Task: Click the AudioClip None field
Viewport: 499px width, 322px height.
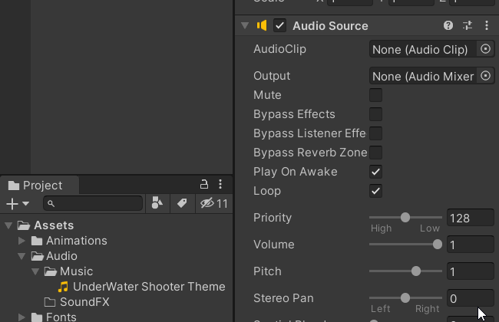Action: pos(423,49)
